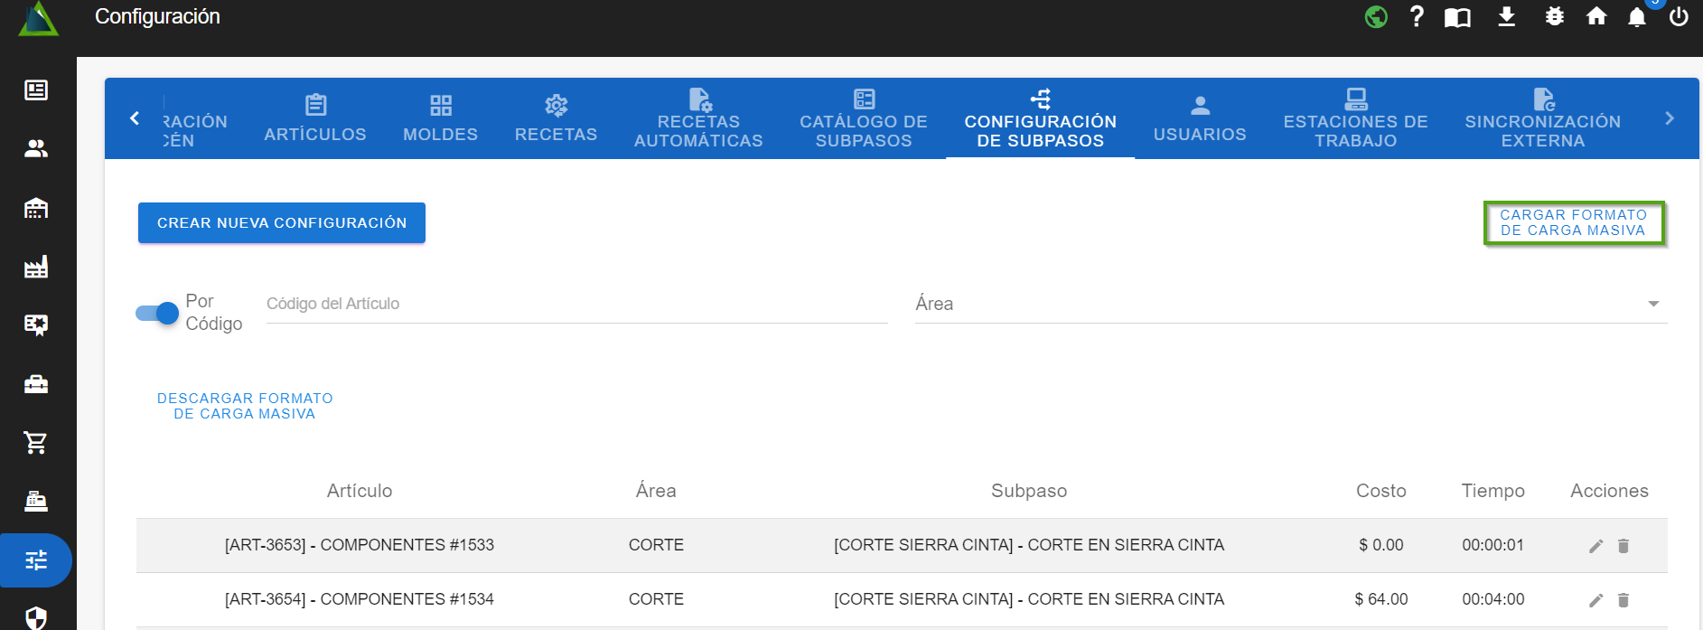Screen dimensions: 1703x630
Task: Open help question mark icon
Action: [1417, 16]
